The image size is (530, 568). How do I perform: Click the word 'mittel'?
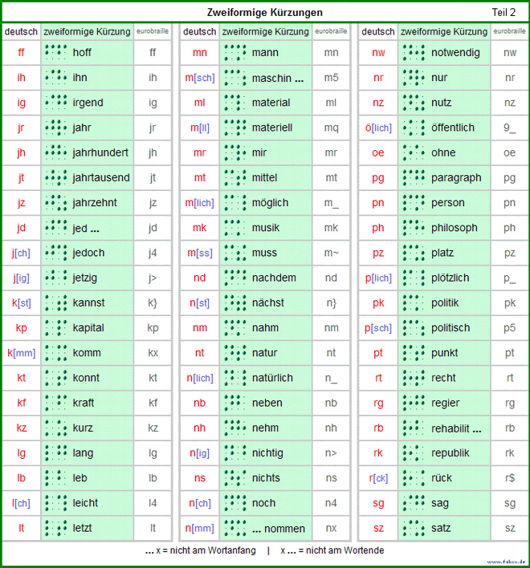click(x=265, y=177)
